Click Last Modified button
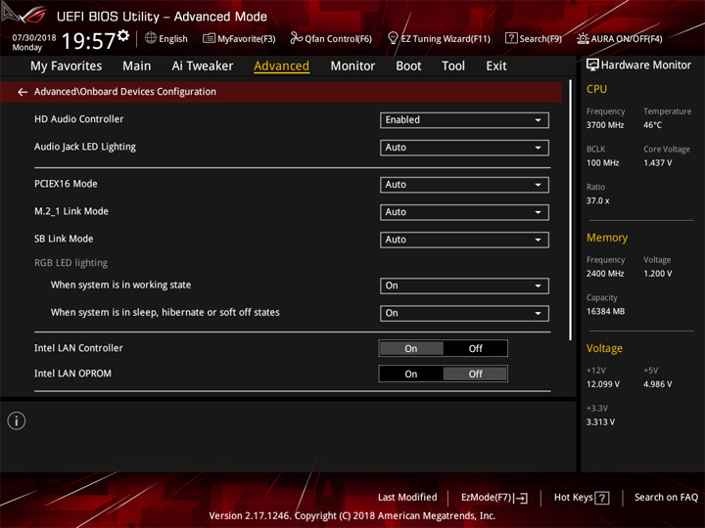 click(407, 498)
